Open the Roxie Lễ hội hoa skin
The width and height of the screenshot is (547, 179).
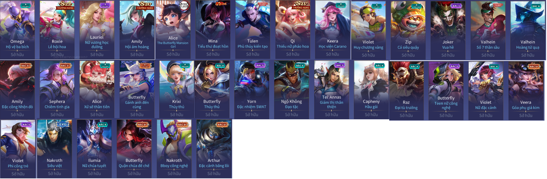pos(57,30)
